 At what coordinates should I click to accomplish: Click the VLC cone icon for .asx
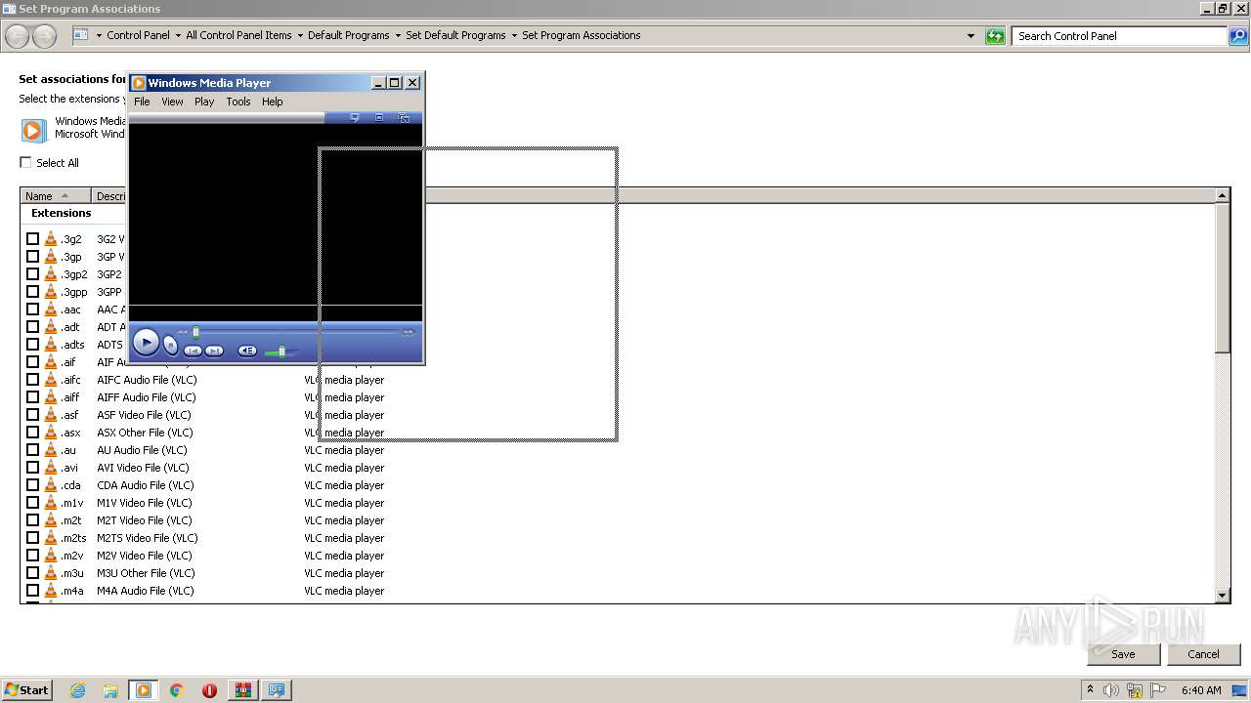point(51,433)
